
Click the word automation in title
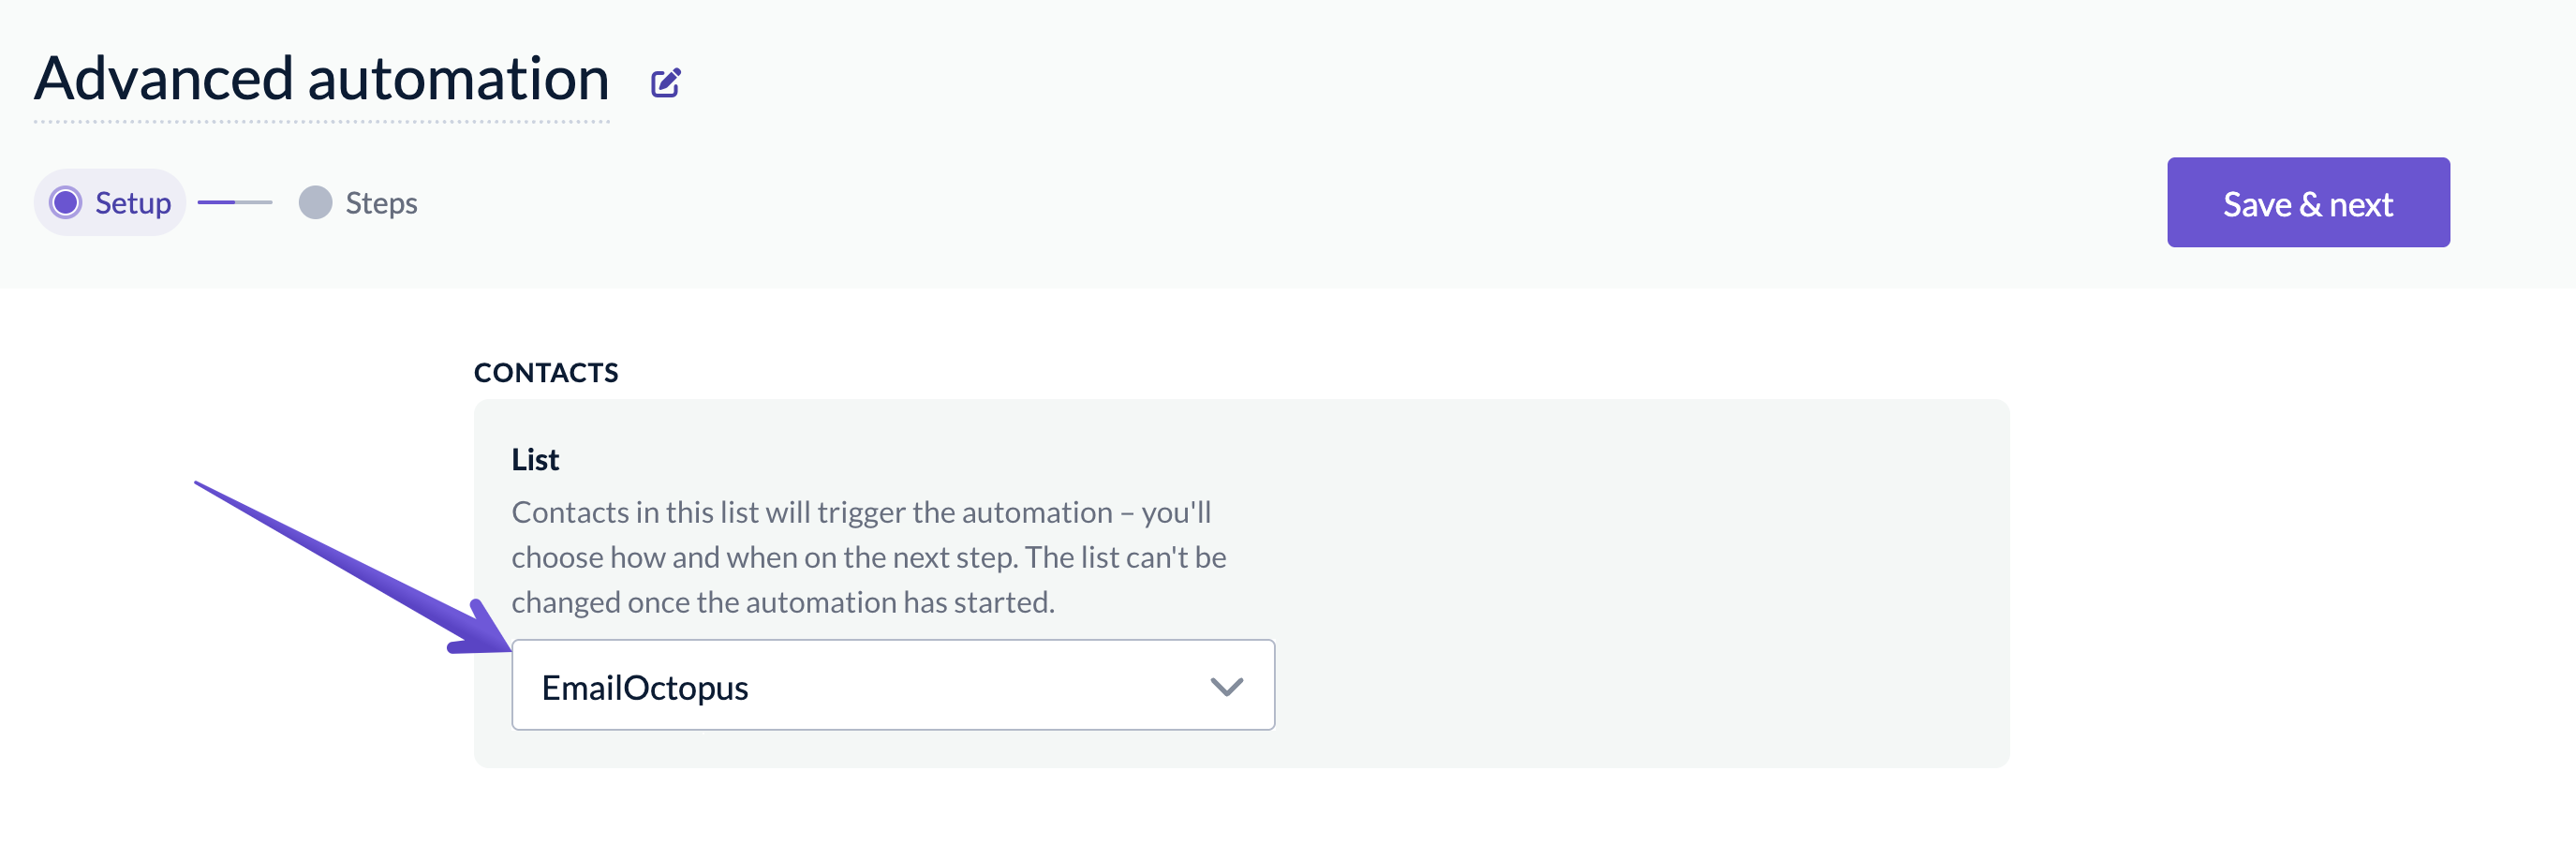(458, 78)
